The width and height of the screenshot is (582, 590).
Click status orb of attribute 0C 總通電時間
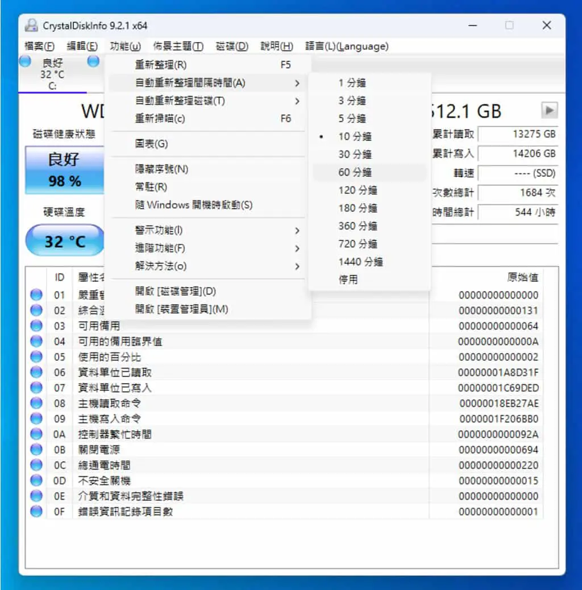(x=36, y=465)
